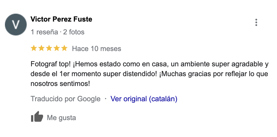The width and height of the screenshot is (277, 137).
Task: Click the "2 fotos" reviewer stat
Action: [x=74, y=32]
